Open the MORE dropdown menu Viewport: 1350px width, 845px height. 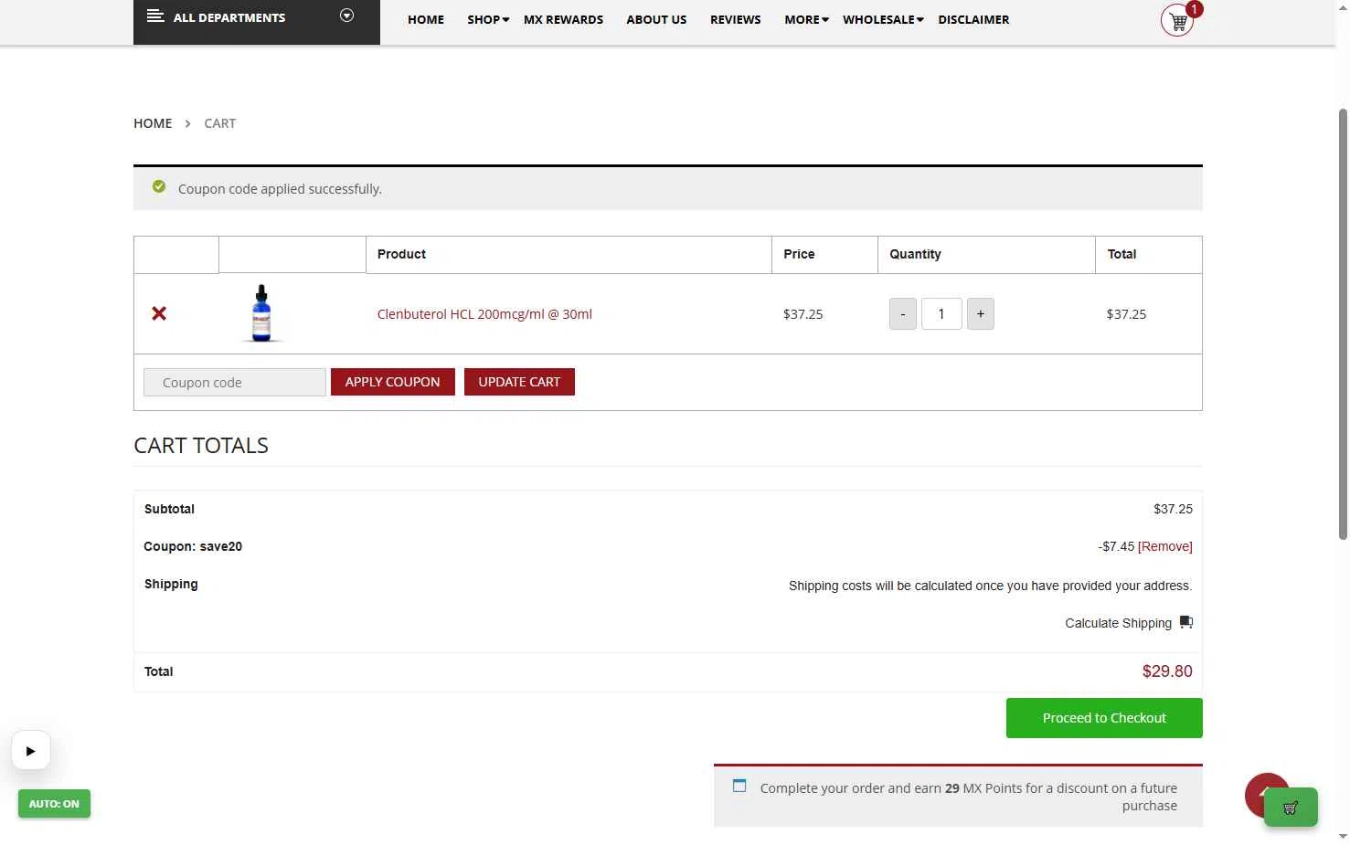(806, 19)
